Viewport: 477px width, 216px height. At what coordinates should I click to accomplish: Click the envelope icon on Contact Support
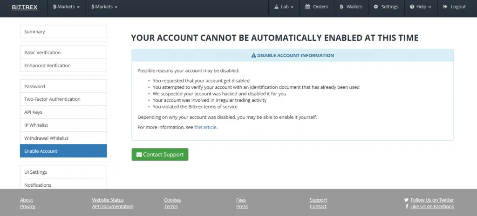[x=139, y=155]
